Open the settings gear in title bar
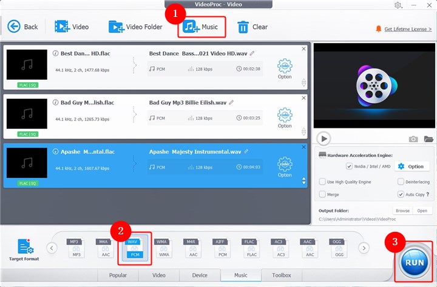437x287 pixels. pyautogui.click(x=398, y=5)
